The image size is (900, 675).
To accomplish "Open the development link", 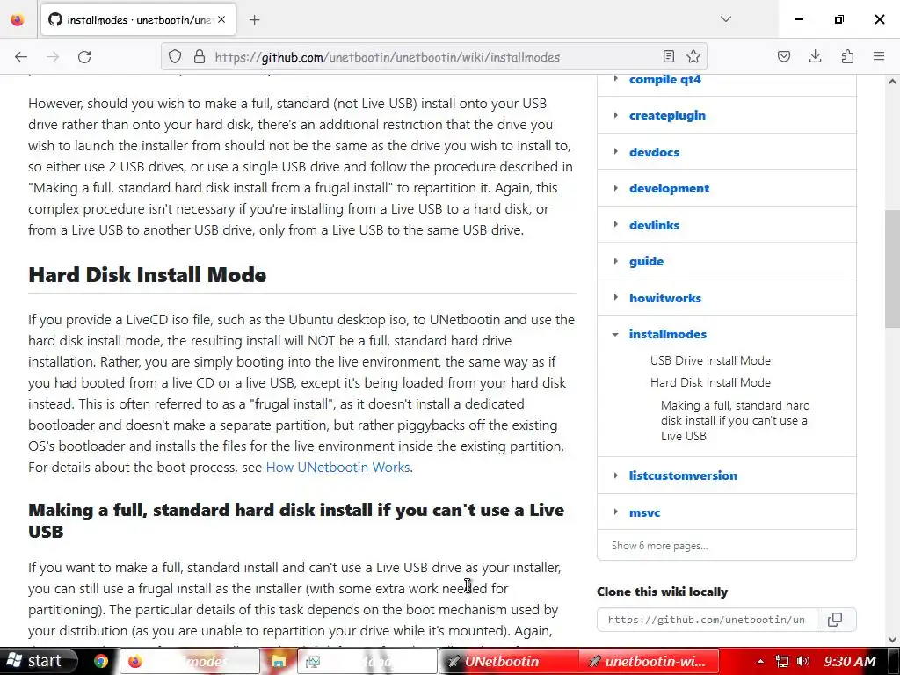I will tap(669, 188).
